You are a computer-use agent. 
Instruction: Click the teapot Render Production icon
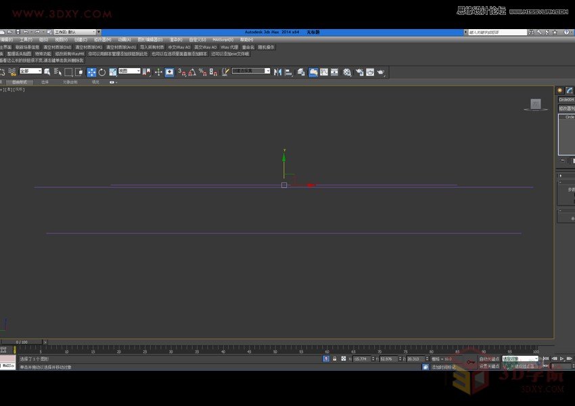381,72
